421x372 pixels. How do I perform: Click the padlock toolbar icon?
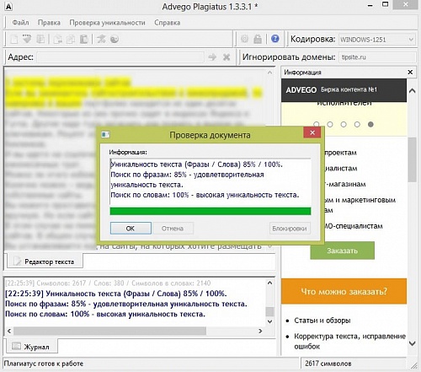pyautogui.click(x=258, y=39)
